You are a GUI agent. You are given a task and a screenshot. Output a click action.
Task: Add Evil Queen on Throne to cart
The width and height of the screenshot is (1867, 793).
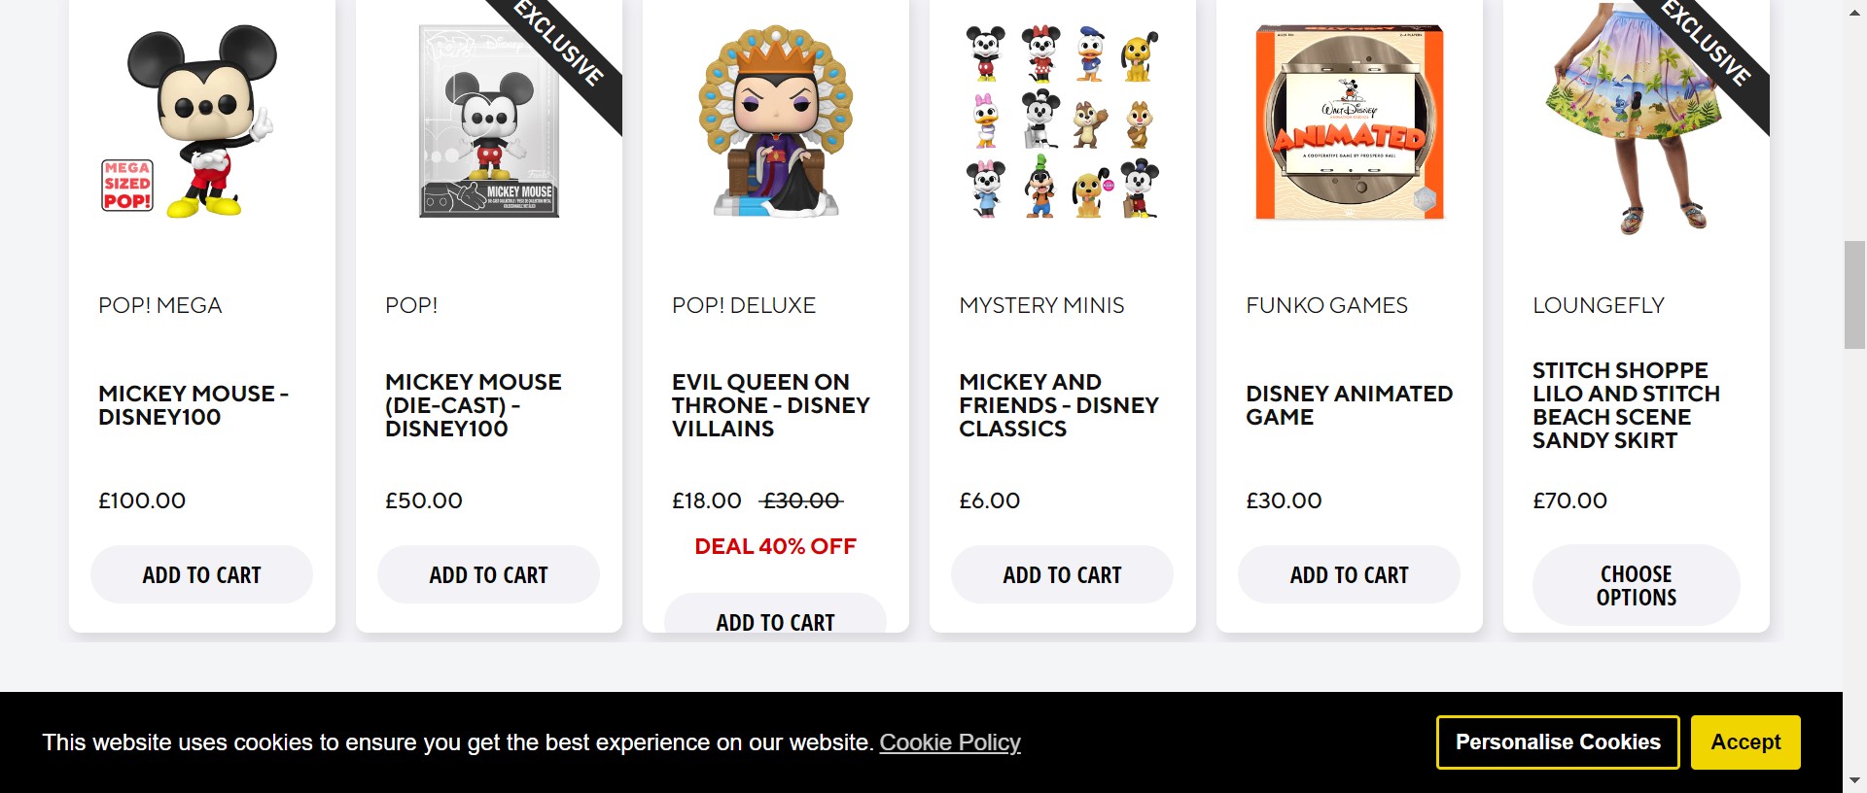point(775,619)
